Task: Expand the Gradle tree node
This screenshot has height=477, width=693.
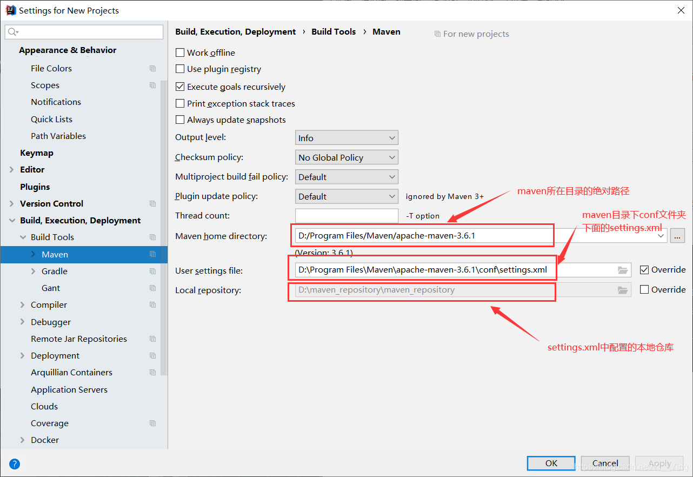Action: [x=34, y=271]
